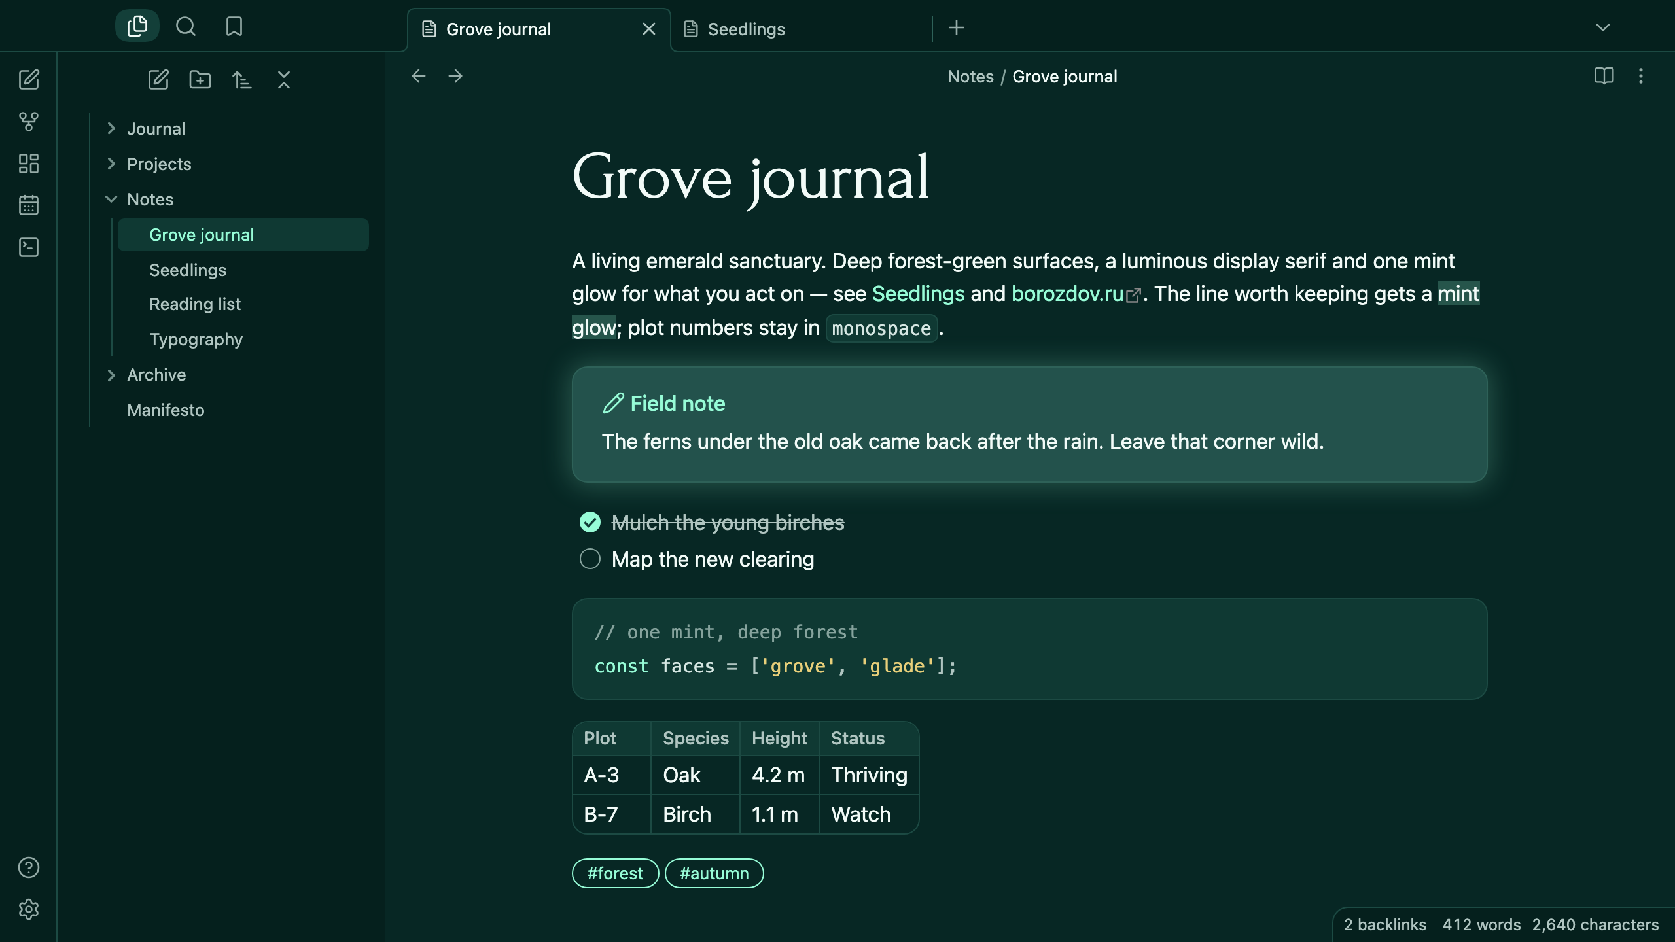The image size is (1675, 942).
Task: Open command palette terminal icon
Action: point(29,247)
